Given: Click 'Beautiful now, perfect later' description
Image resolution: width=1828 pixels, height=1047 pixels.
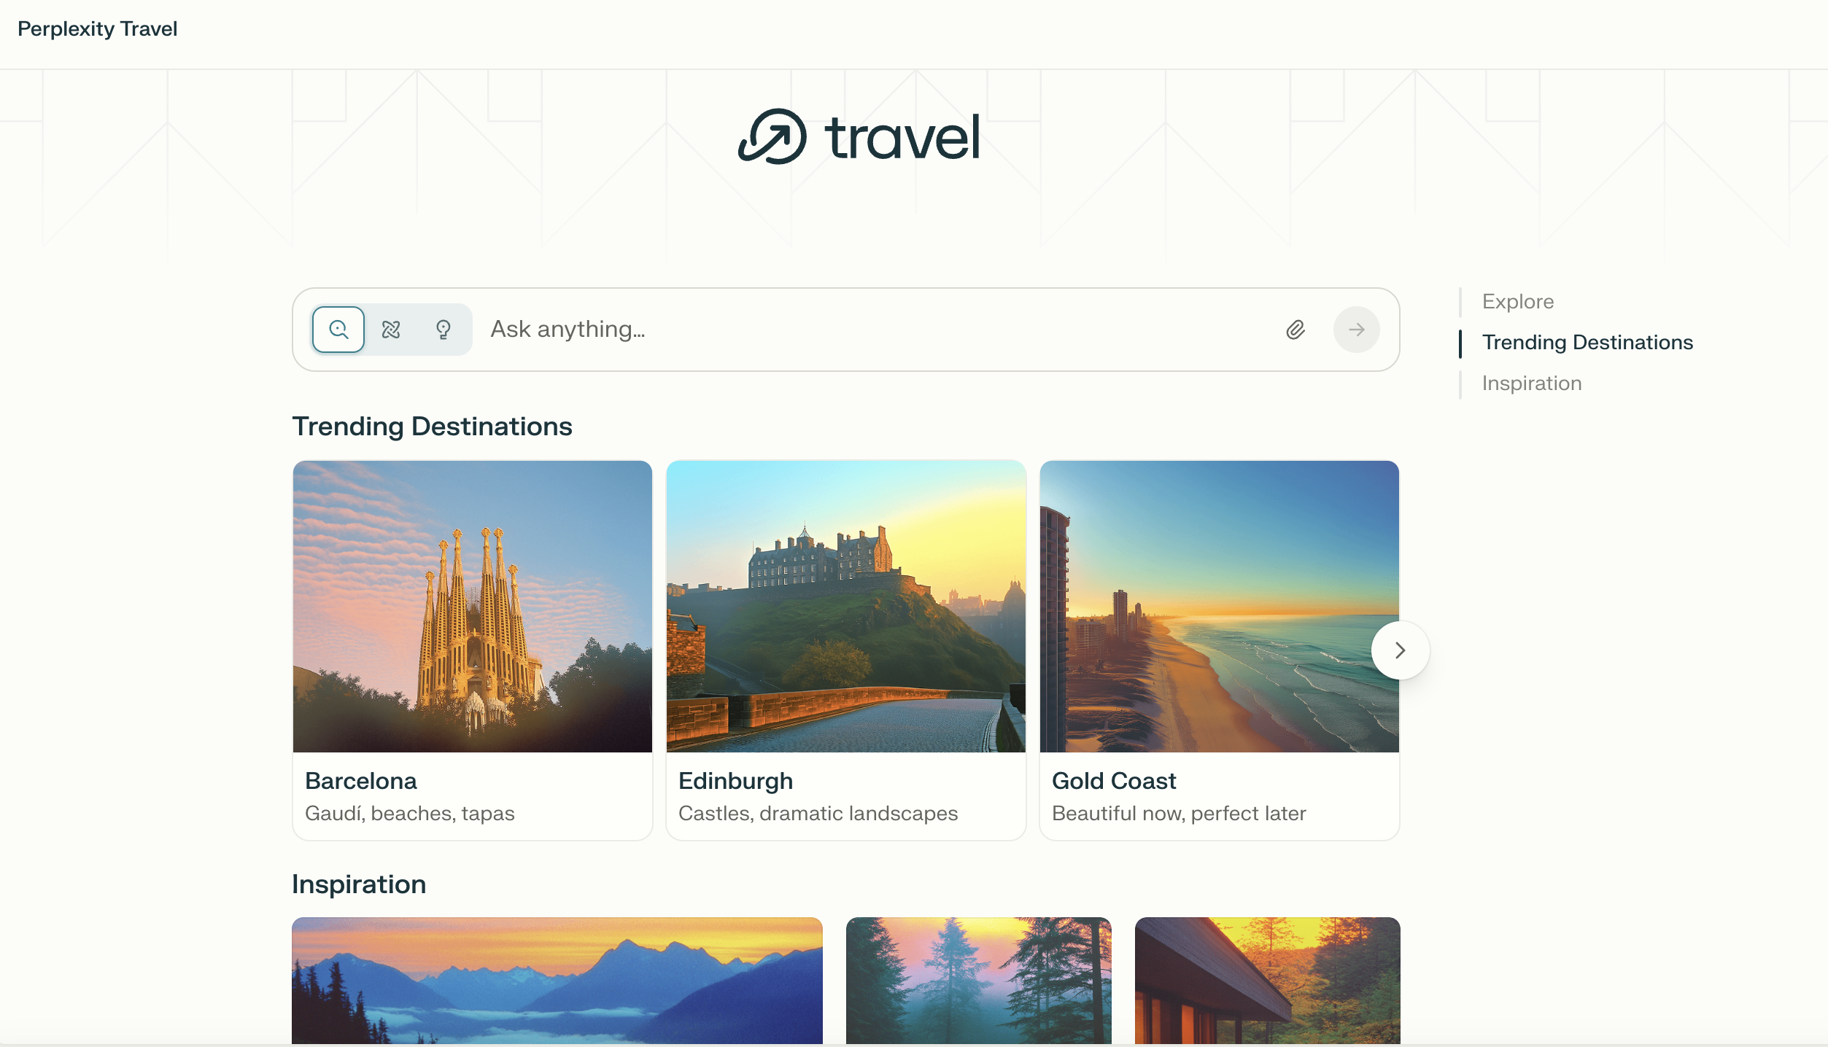Looking at the screenshot, I should pos(1179,813).
